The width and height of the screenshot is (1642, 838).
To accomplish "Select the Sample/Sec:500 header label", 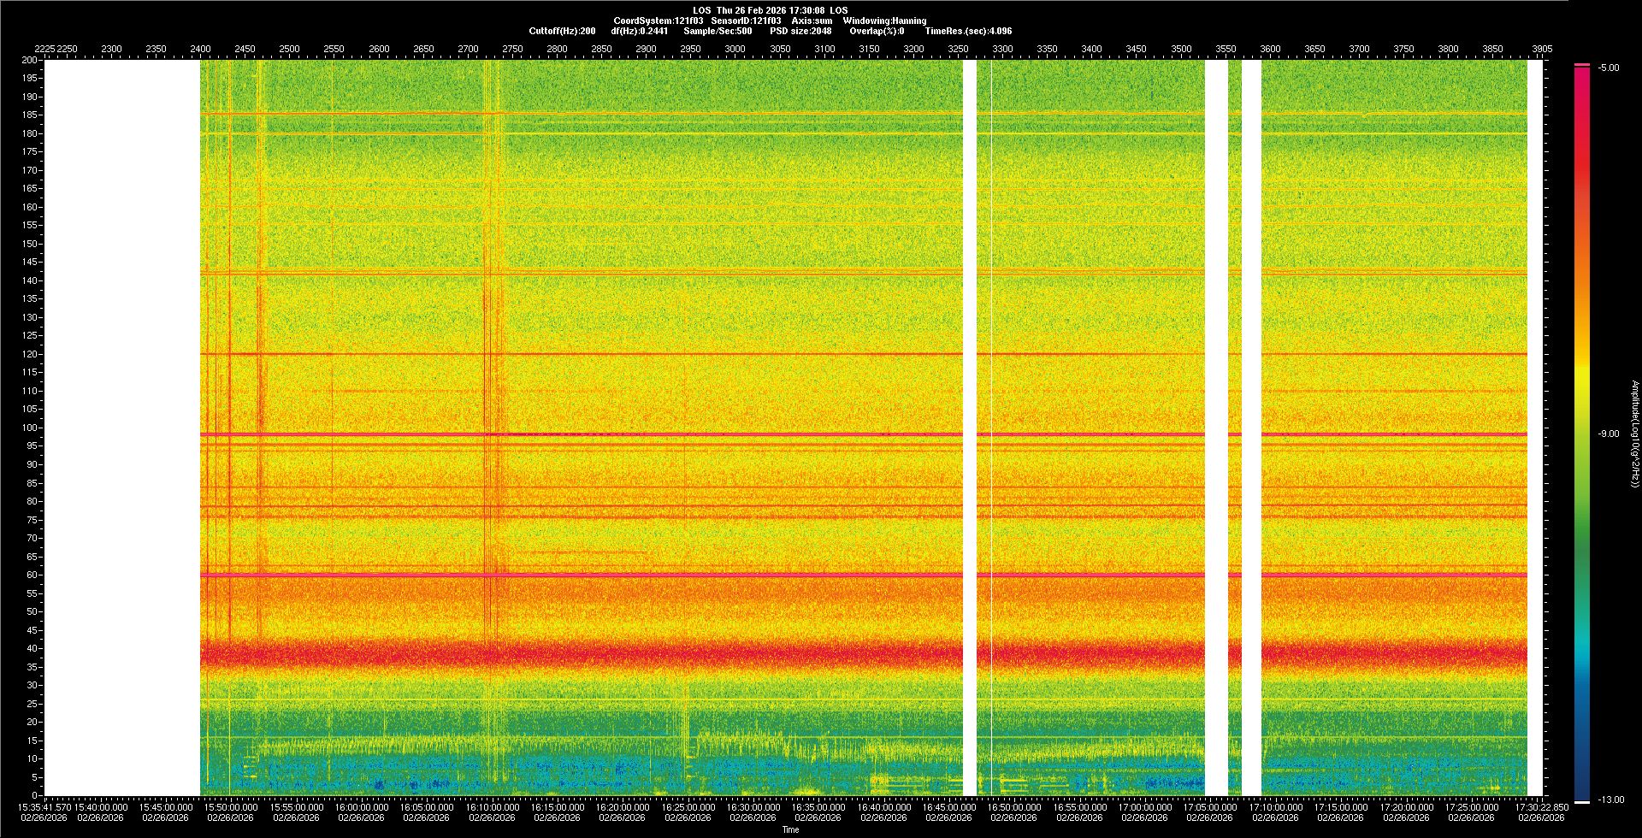I will [718, 31].
